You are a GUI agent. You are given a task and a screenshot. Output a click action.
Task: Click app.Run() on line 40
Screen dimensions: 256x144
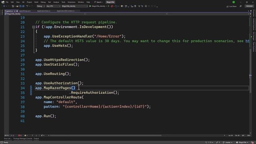click(x=46, y=116)
